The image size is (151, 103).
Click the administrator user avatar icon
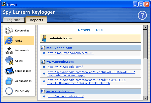pos(44,38)
